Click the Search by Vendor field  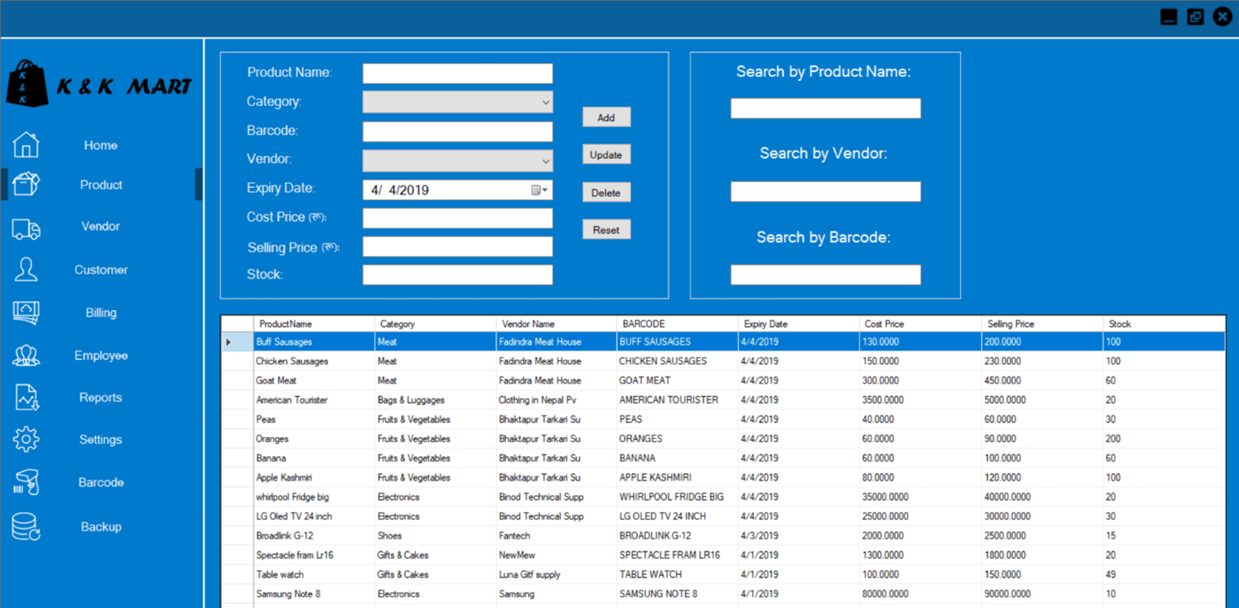[x=826, y=191]
